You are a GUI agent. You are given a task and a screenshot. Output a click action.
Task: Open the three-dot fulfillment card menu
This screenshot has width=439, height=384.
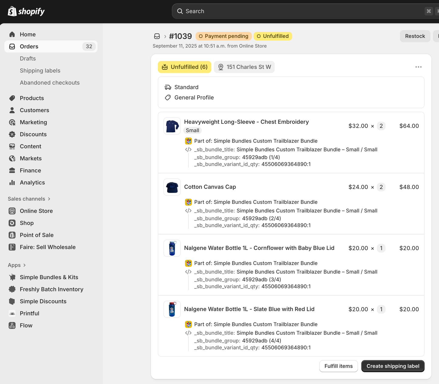point(418,67)
